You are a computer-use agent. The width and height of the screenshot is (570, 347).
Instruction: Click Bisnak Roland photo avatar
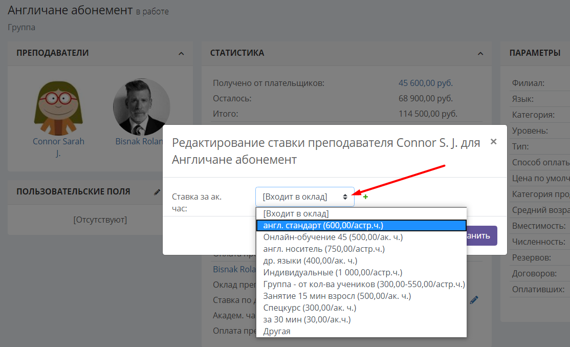(x=141, y=107)
